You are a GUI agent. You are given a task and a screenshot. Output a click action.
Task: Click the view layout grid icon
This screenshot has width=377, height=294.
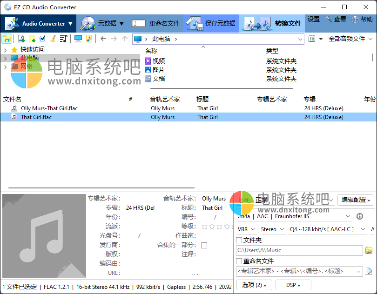coord(312,39)
